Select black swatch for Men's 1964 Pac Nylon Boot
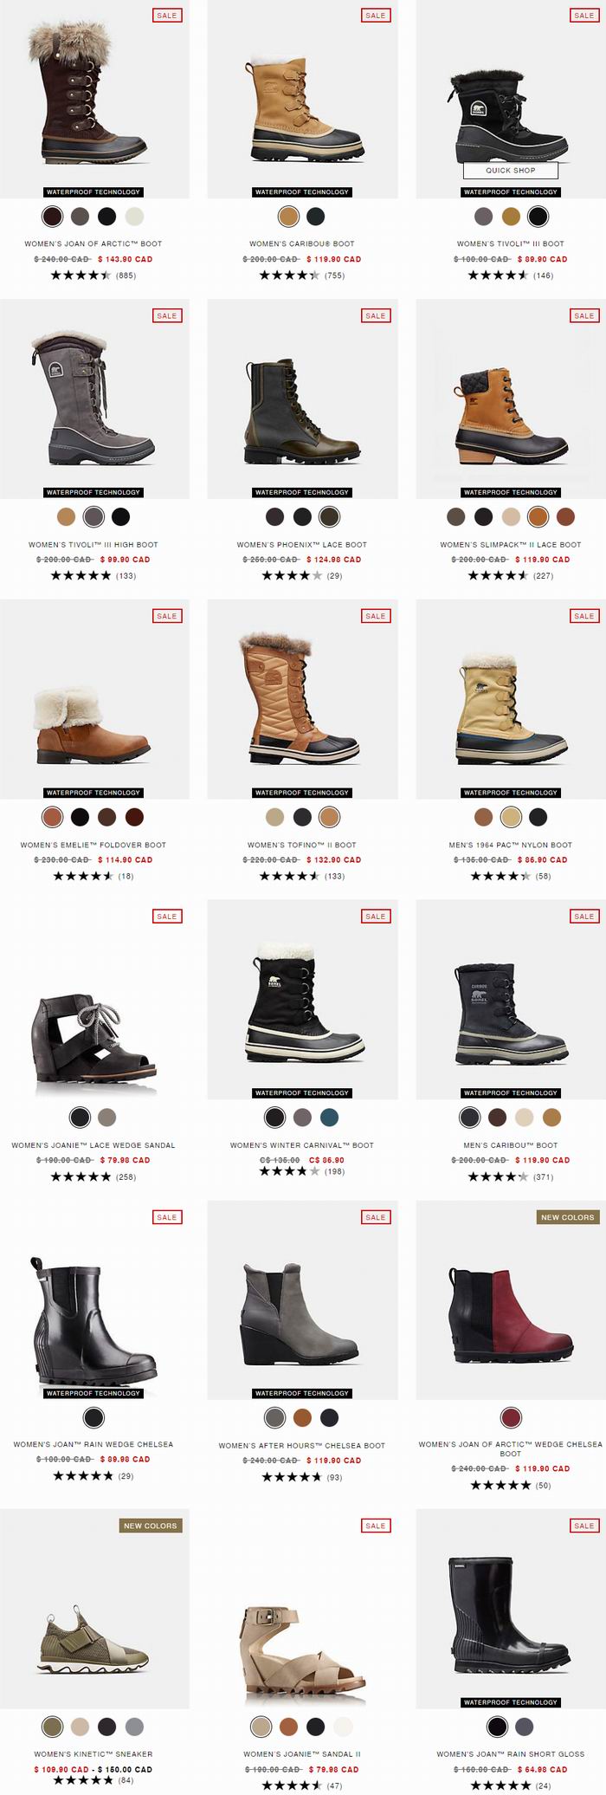 click(538, 817)
